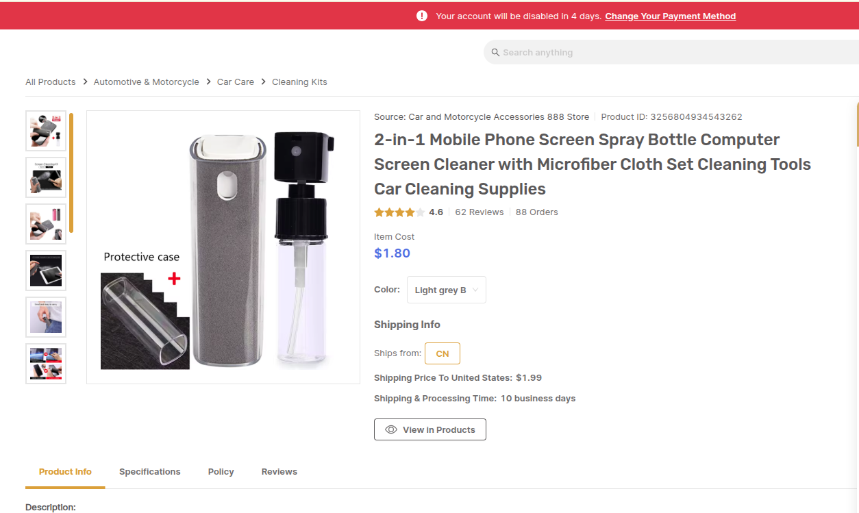The height and width of the screenshot is (513, 859).
Task: Click the Color dropdown arrow
Action: 475,290
